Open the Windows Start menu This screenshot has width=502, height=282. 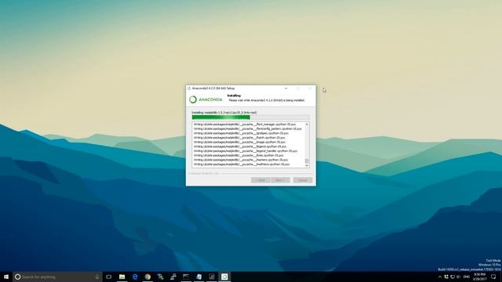pos(6,277)
